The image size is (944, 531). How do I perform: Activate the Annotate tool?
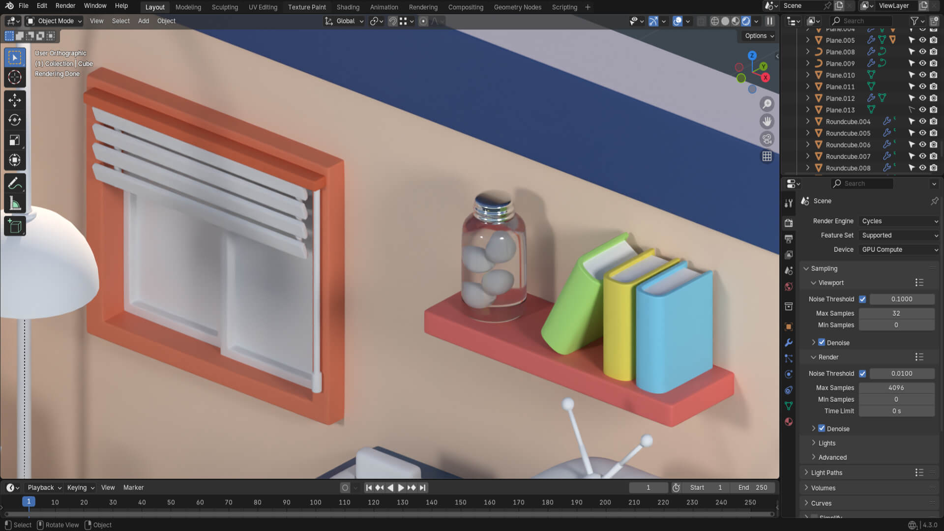coord(15,183)
